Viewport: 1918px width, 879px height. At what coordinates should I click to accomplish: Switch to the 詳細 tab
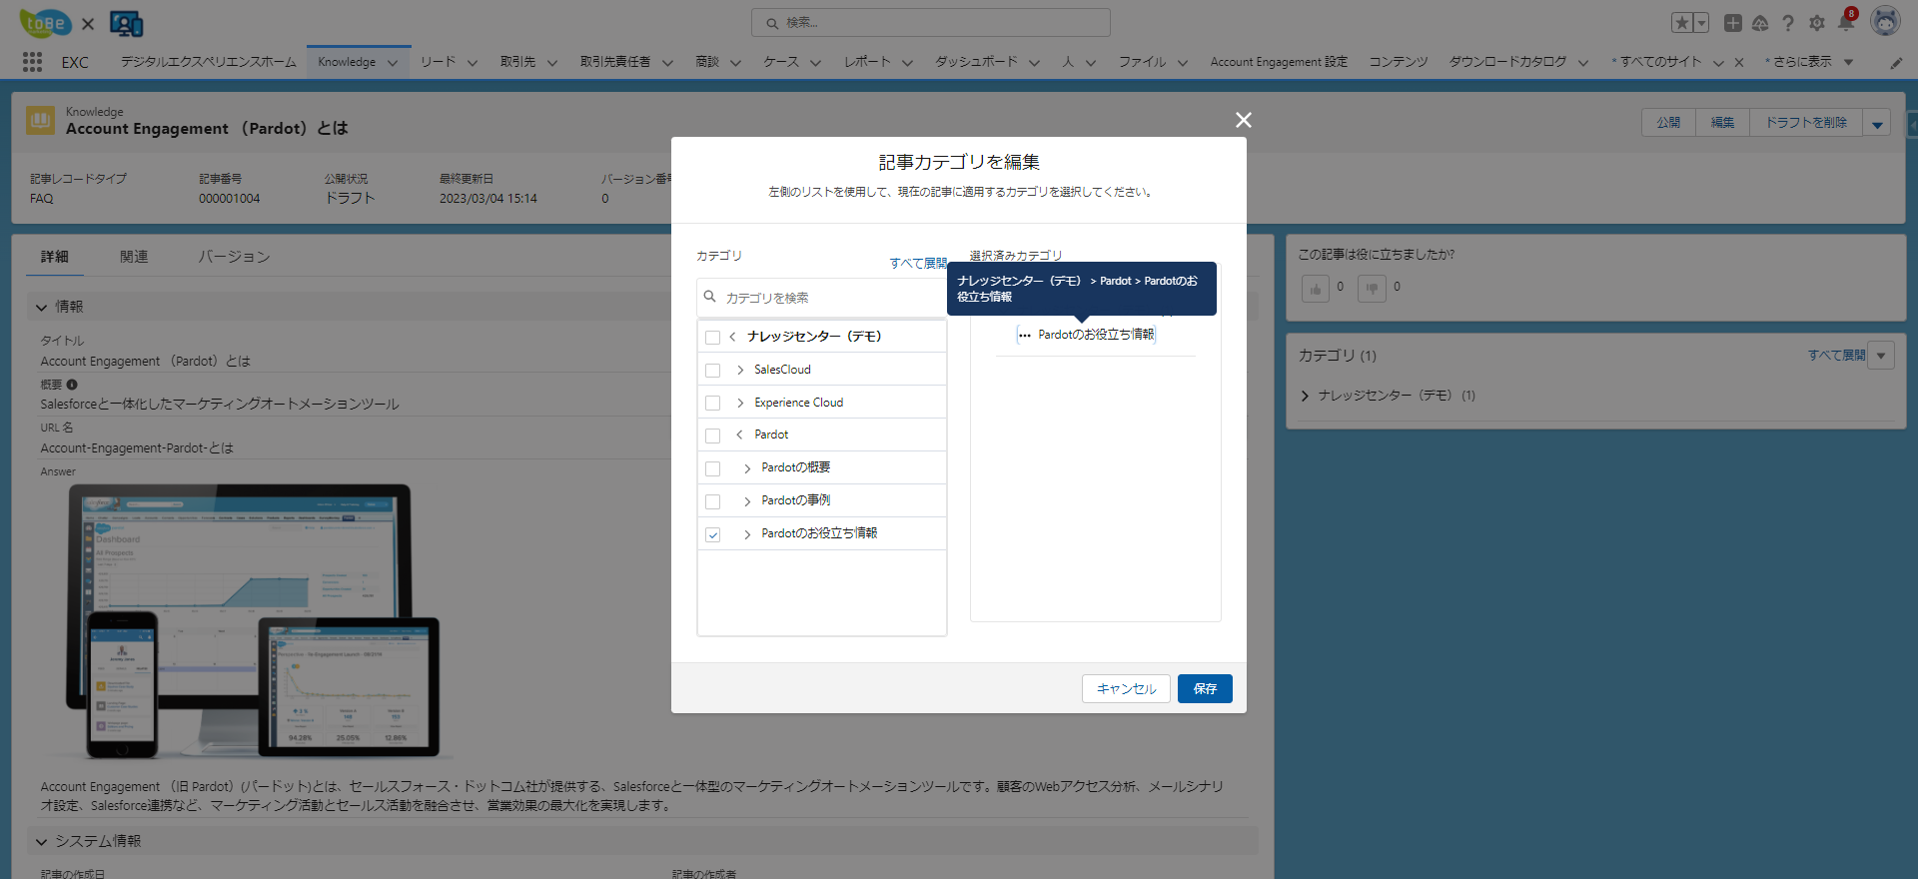pyautogui.click(x=55, y=257)
